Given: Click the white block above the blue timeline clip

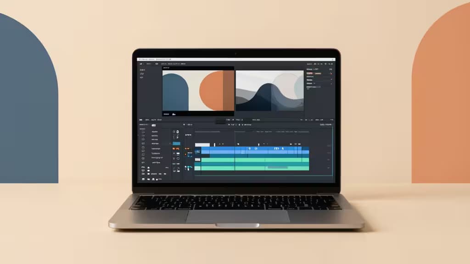Looking at the screenshot, I should 202,145.
